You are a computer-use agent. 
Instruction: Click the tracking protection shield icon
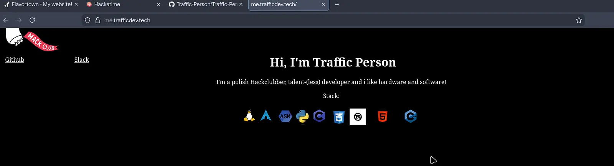(87, 20)
